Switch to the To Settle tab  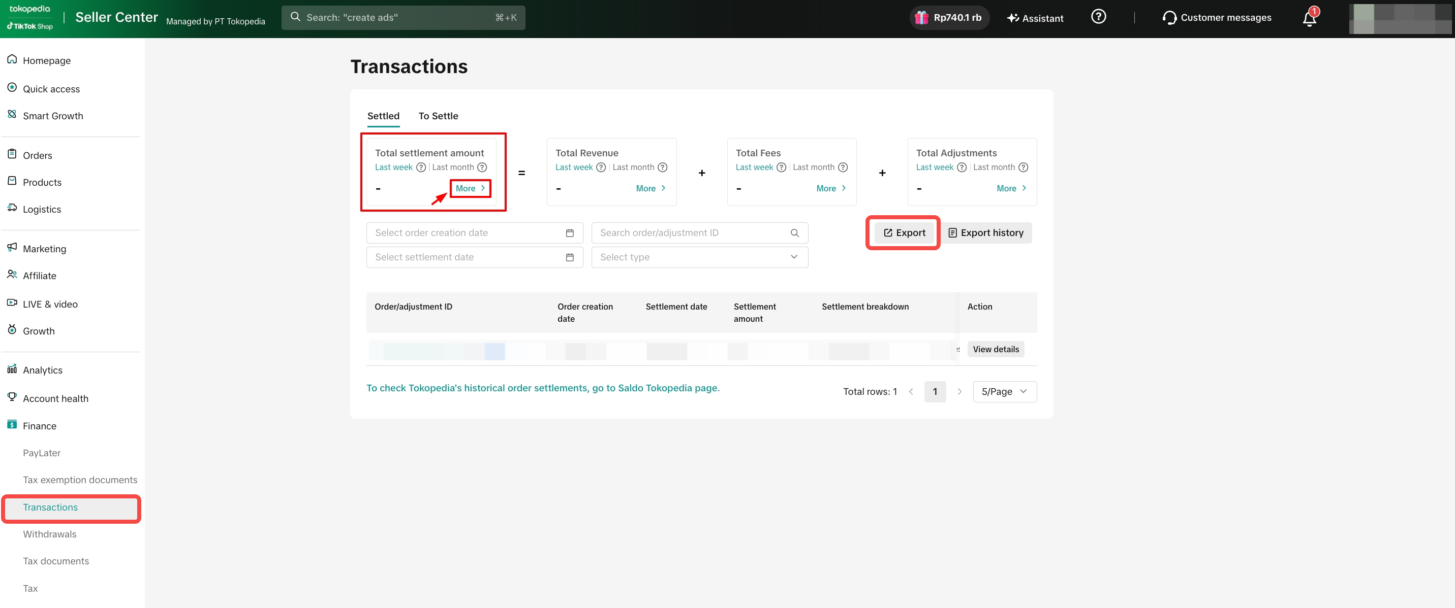438,116
